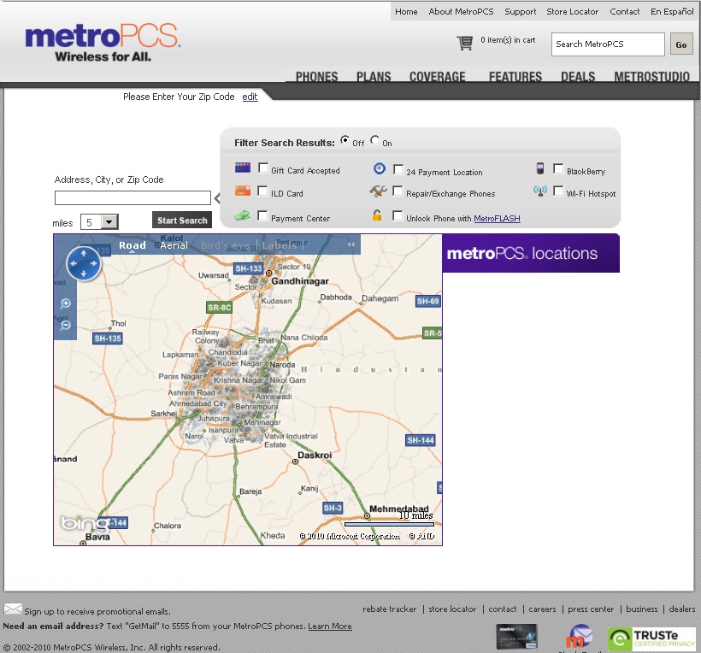Go to Home in top navigation
The image size is (701, 653).
[x=406, y=12]
